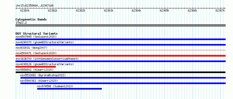Image resolution: width=233 pixels, height=99 pixels.
Task: Click the 15q22.2 band label
Action: click(21, 23)
